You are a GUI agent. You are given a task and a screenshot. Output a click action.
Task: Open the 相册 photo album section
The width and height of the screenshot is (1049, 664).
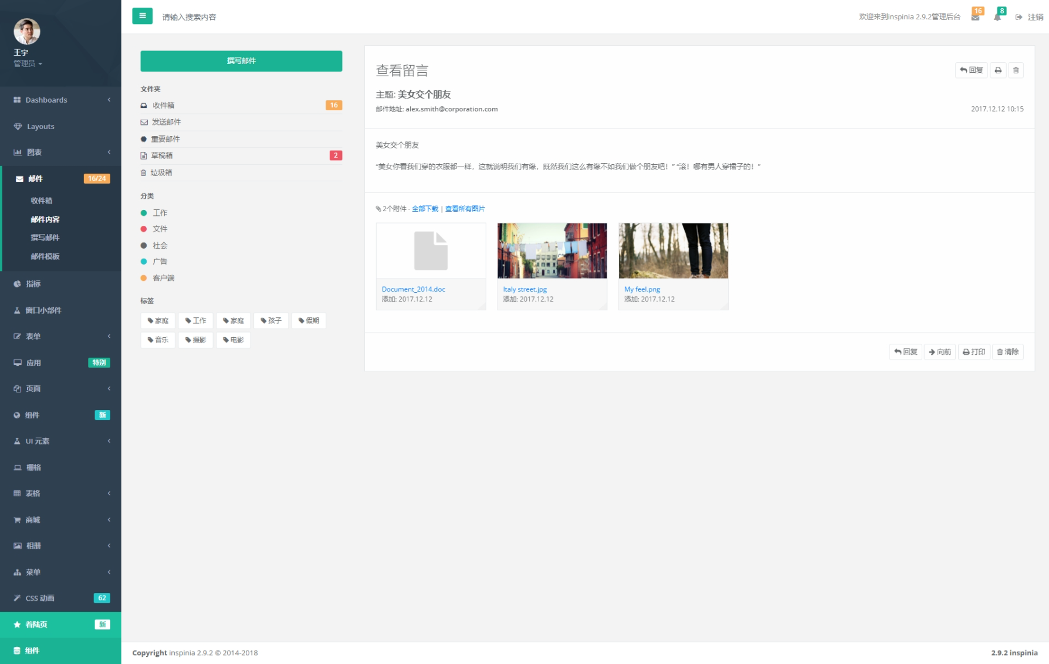point(33,546)
